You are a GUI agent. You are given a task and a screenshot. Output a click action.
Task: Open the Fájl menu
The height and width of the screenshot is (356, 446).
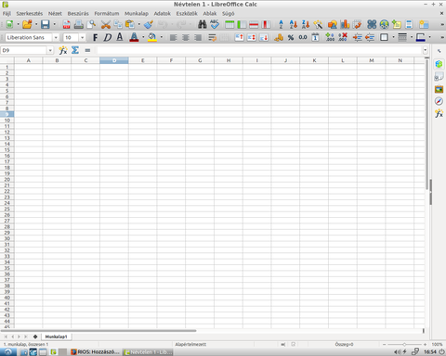tap(7, 13)
